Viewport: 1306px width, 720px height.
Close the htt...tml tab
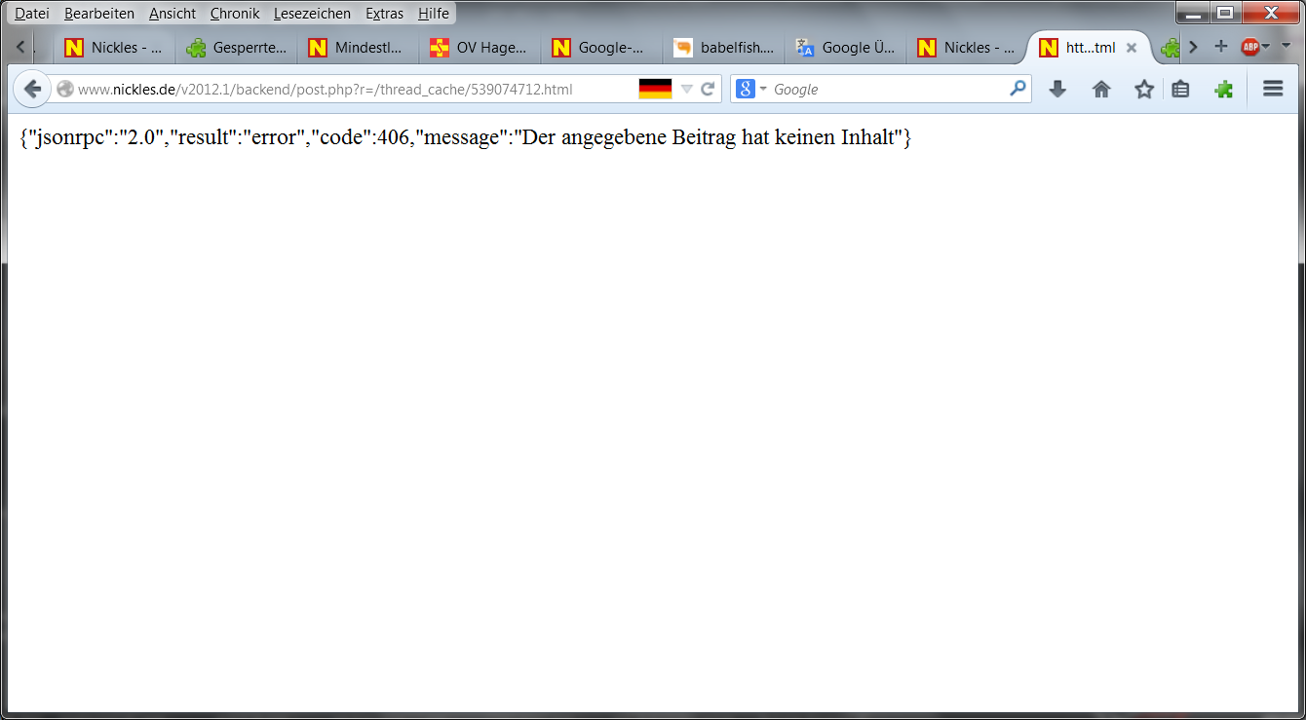pos(1132,48)
